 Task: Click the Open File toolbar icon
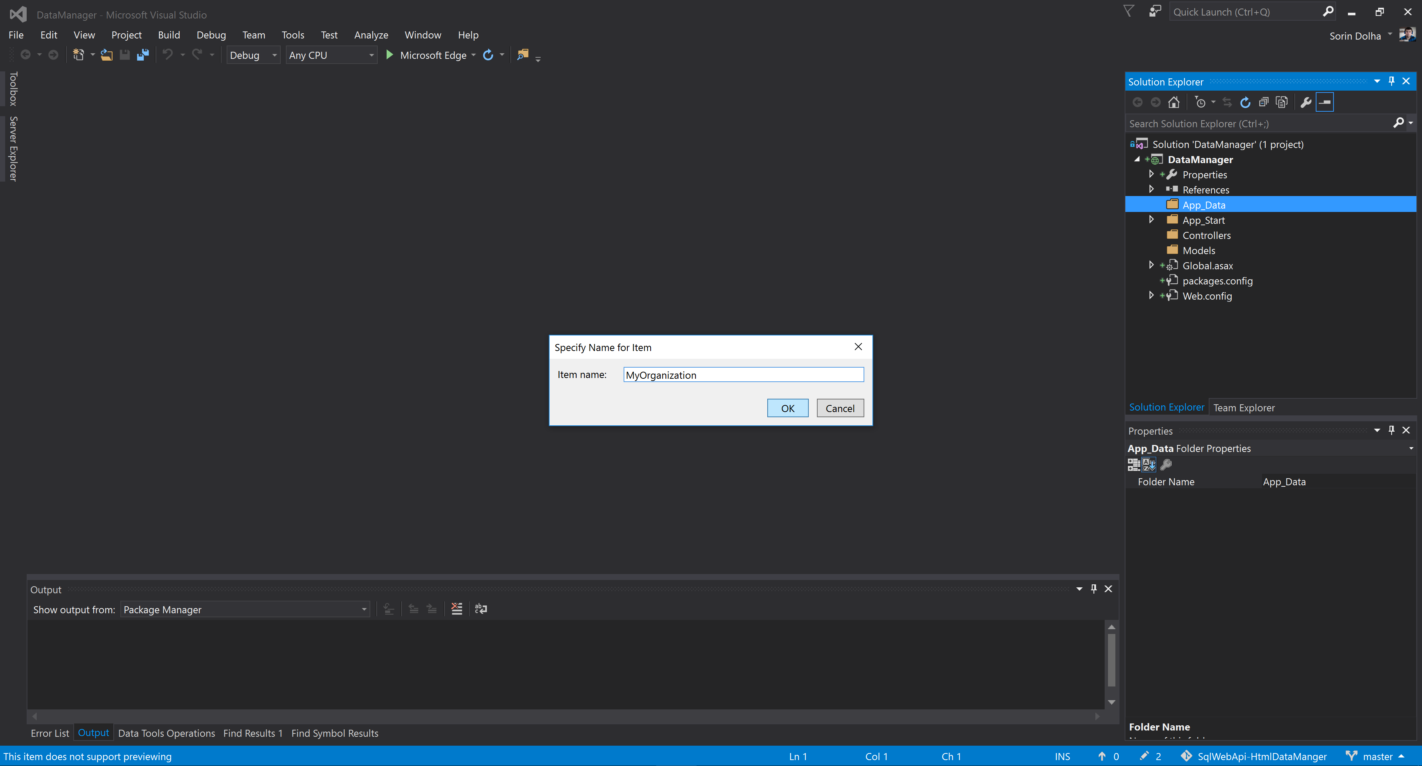pyautogui.click(x=107, y=55)
